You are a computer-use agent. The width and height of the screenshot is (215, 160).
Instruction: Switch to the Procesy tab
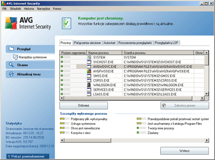66,43
